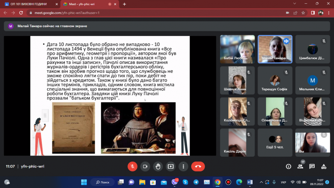Close the Meet browser tab
This screenshot has height=188, width=334.
coord(115,4)
